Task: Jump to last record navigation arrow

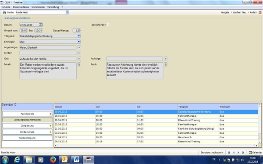Action: [243, 153]
